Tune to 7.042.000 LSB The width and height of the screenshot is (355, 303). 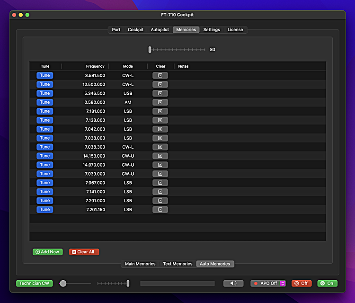[45, 129]
